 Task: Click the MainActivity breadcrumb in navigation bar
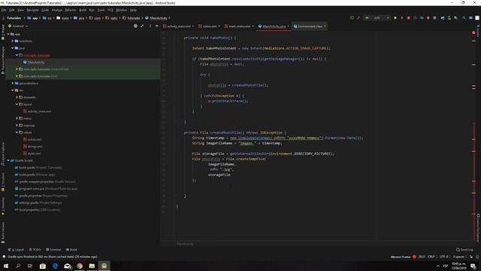click(156, 18)
